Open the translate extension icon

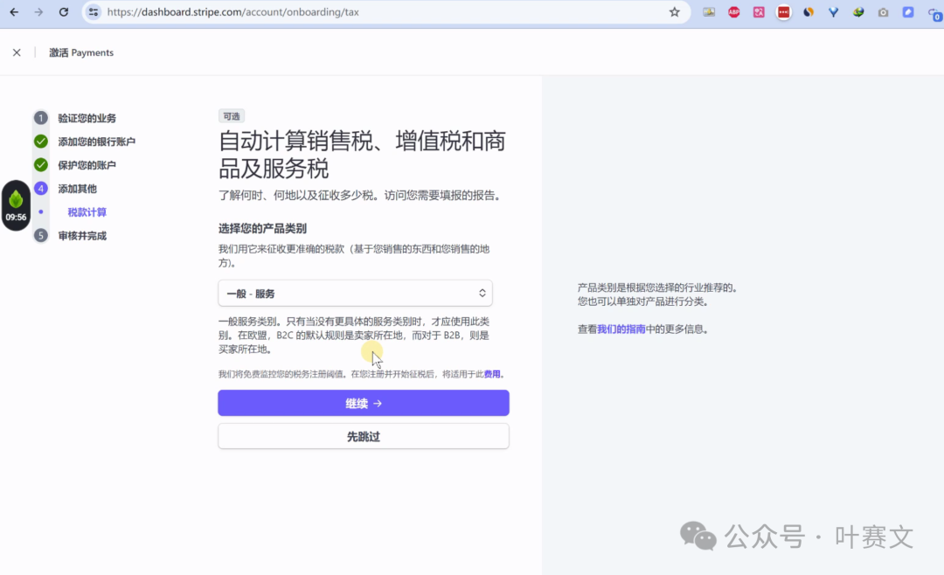coord(759,12)
